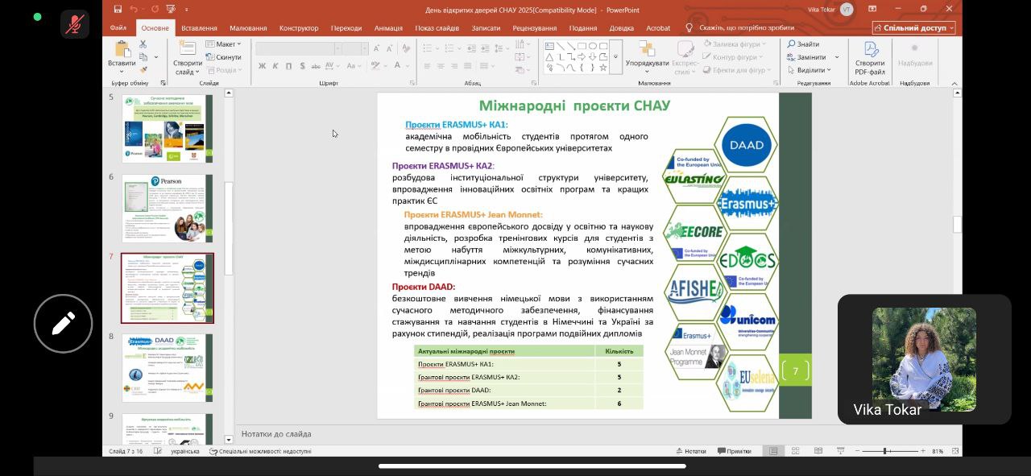Click the round pencil annotate button

click(63, 324)
